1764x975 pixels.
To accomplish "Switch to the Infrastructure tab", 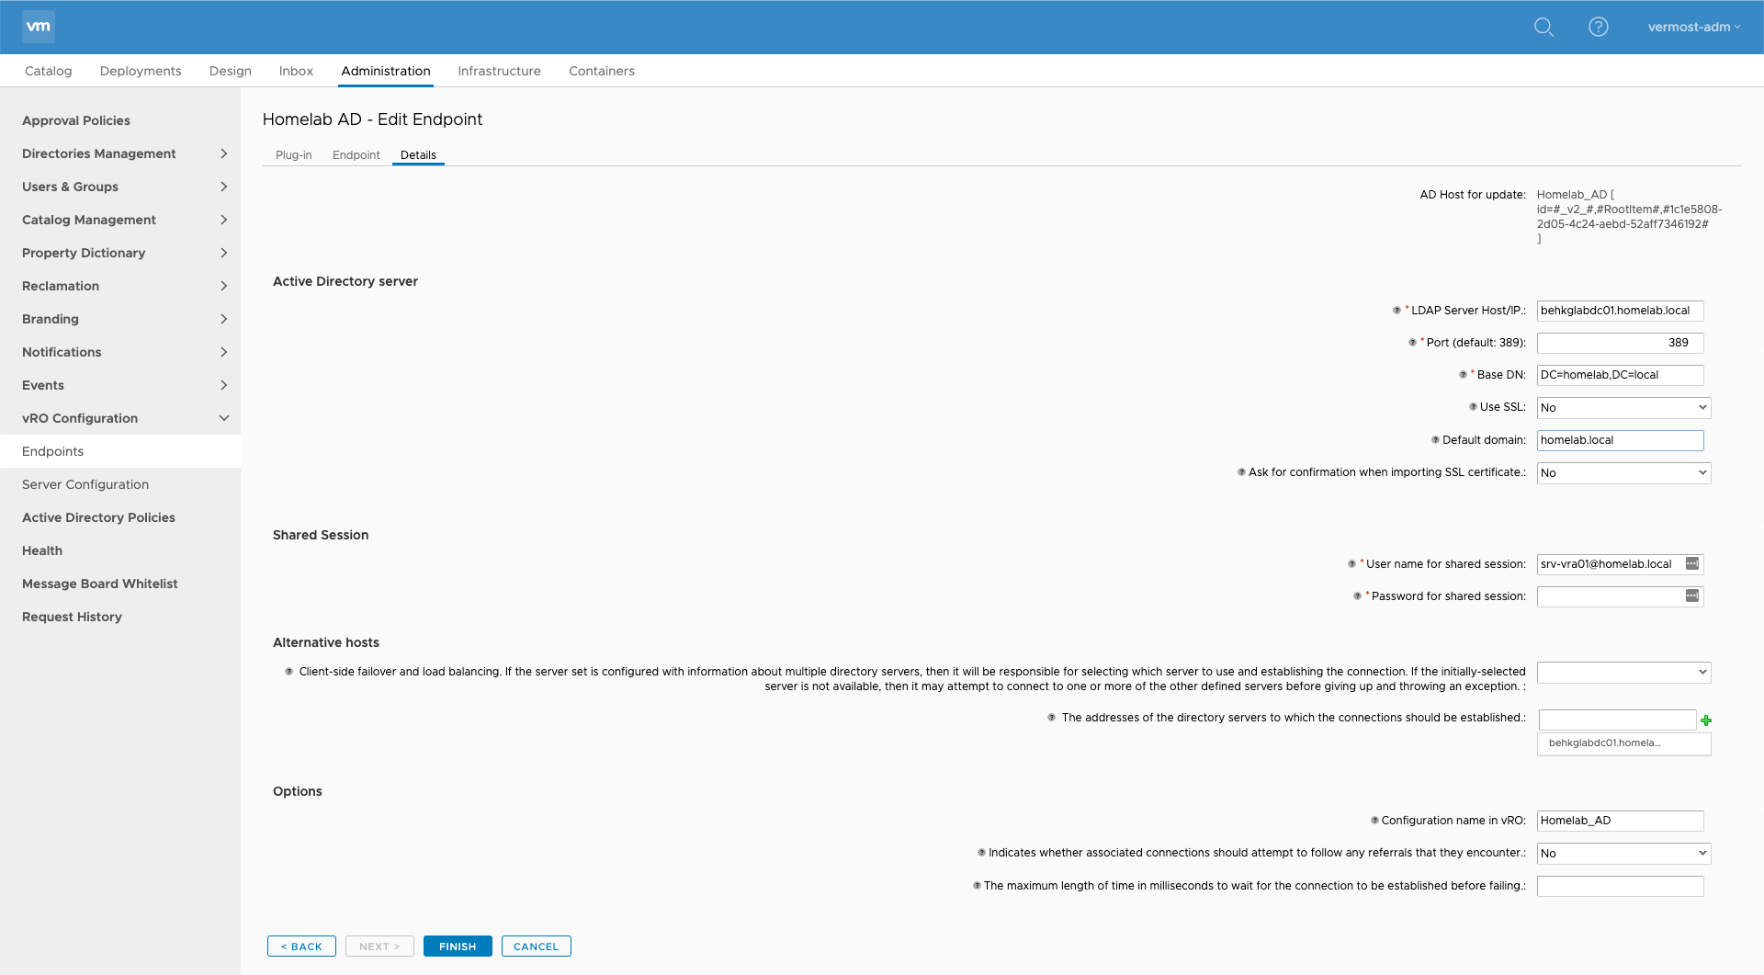I will point(499,71).
